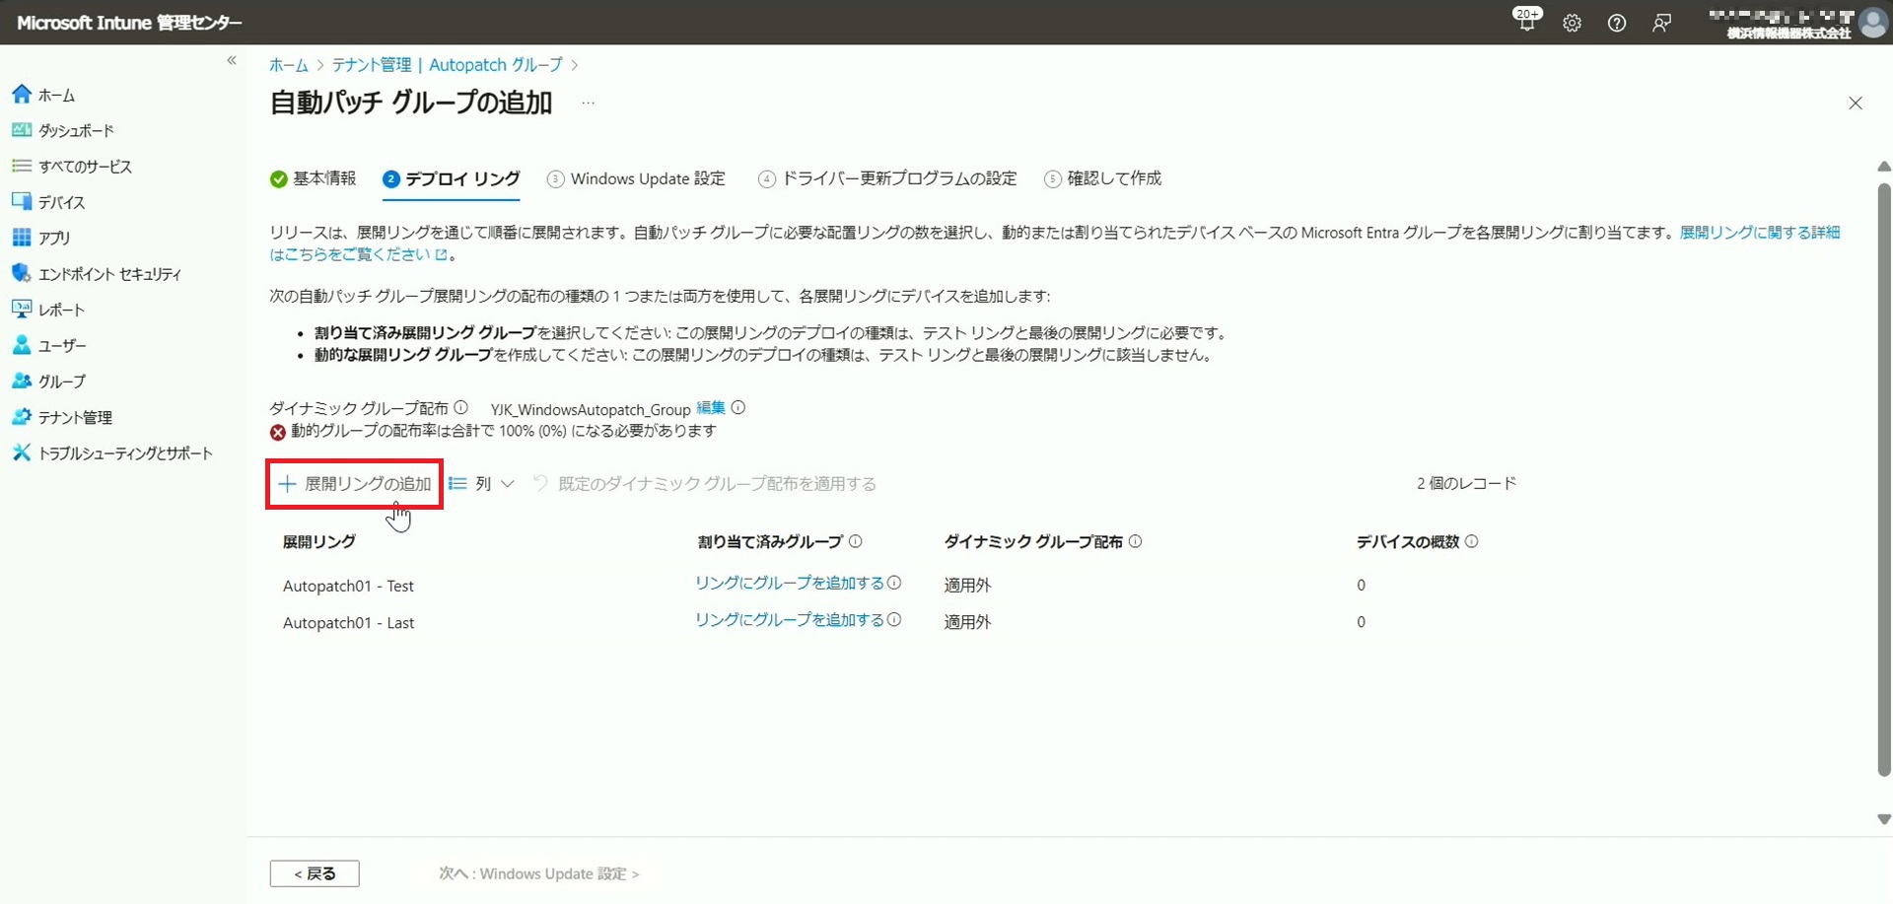Click the scrollbar down arrow
This screenshot has width=1893, height=904.
click(1884, 819)
